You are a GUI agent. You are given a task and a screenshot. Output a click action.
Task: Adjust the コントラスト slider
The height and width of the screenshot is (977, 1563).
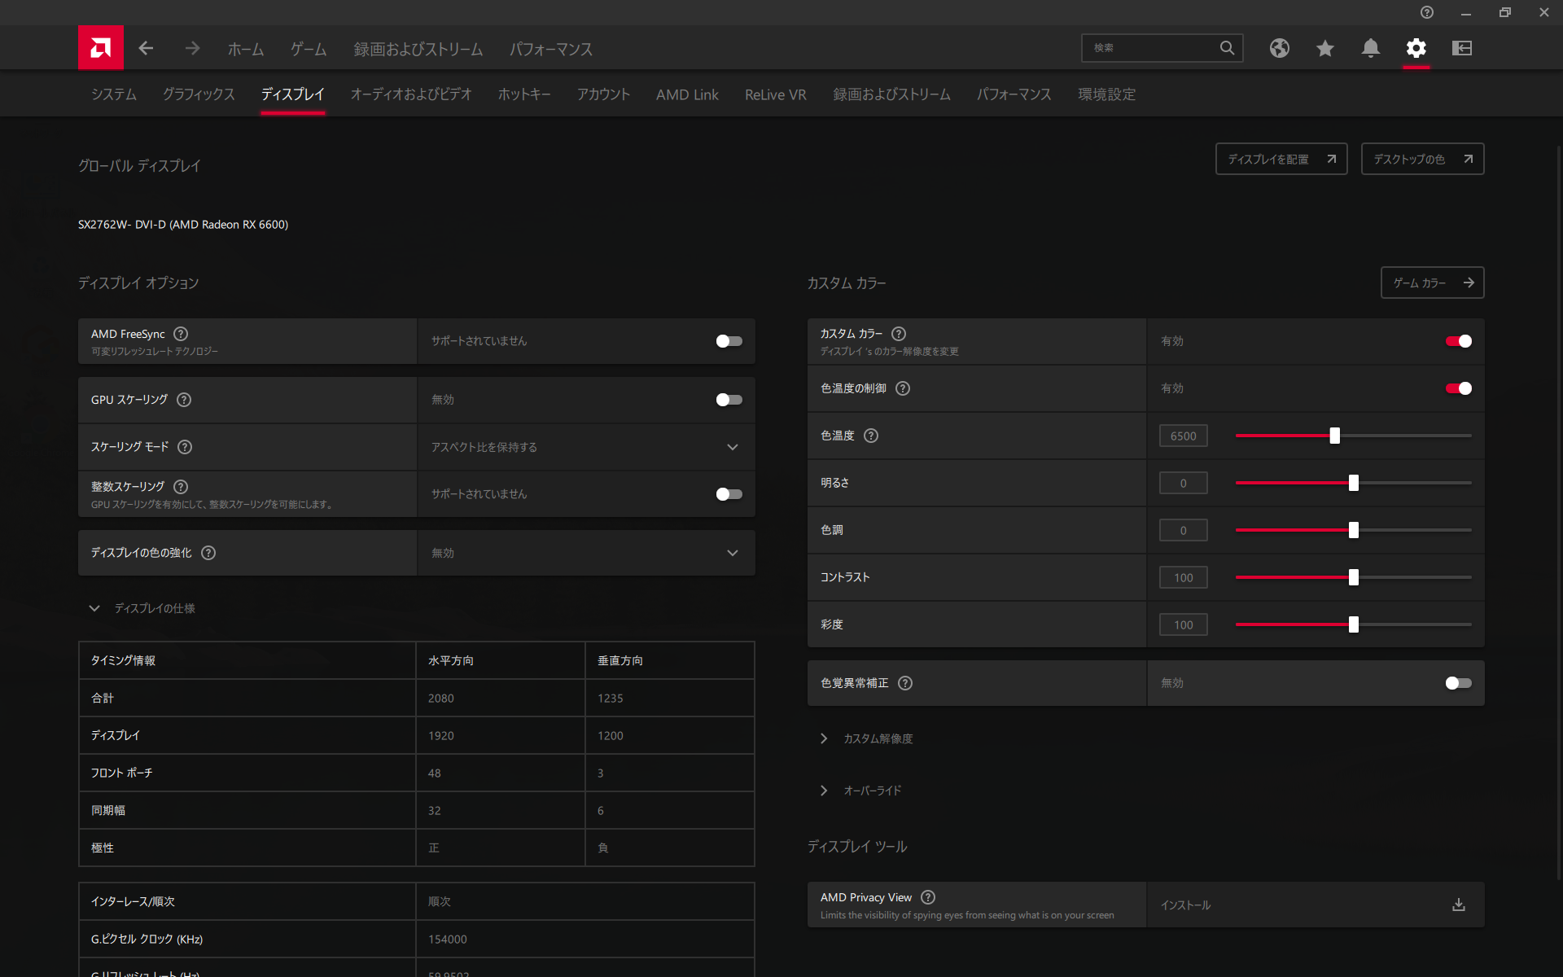pos(1353,577)
